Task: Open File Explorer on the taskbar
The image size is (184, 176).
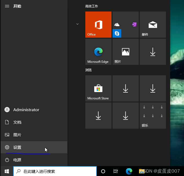Action: pyautogui.click(x=142, y=171)
